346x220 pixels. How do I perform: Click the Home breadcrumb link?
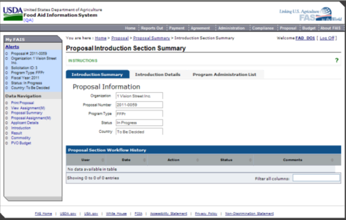point(101,38)
